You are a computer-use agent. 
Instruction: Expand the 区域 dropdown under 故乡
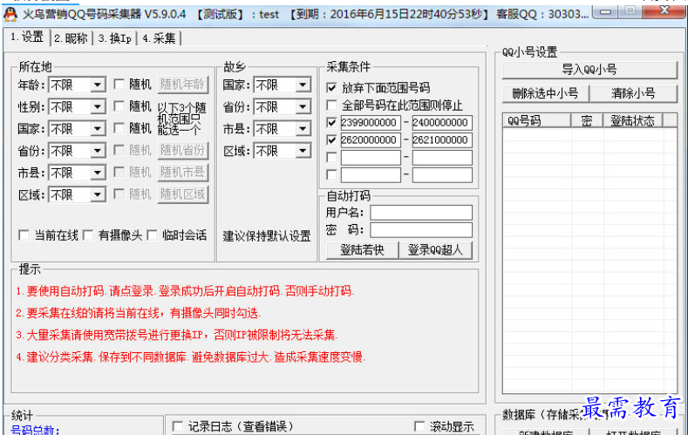[x=303, y=151]
